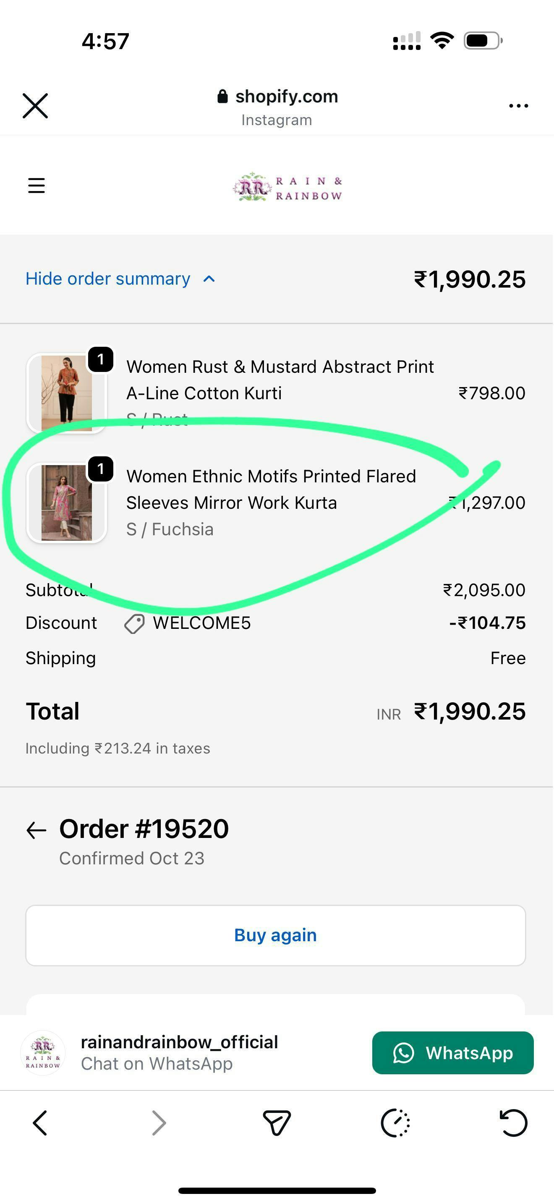The width and height of the screenshot is (554, 1204).
Task: Tap the rainandrainbow_official profile avatar
Action: (x=43, y=1053)
